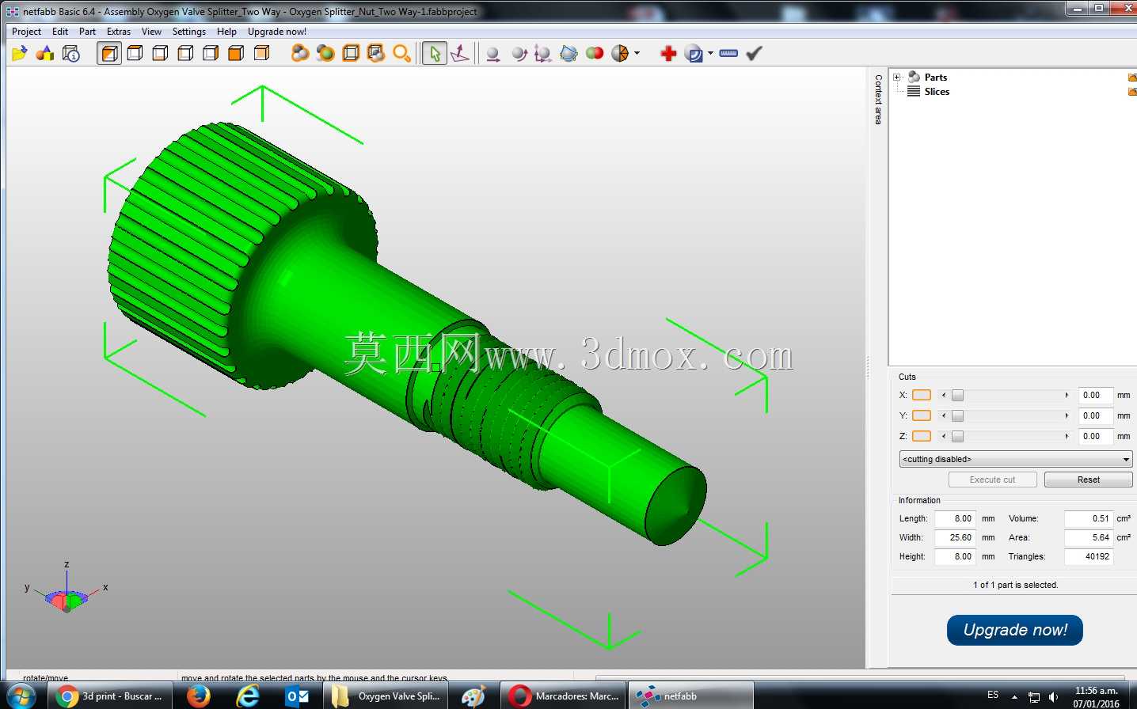Select the highlighted isometric view cube

click(110, 54)
